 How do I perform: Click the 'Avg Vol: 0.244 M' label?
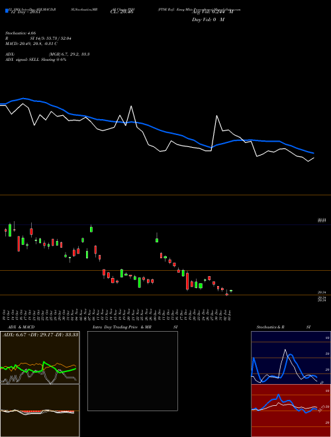point(213,12)
